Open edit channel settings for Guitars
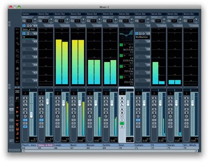 (x=138, y=116)
